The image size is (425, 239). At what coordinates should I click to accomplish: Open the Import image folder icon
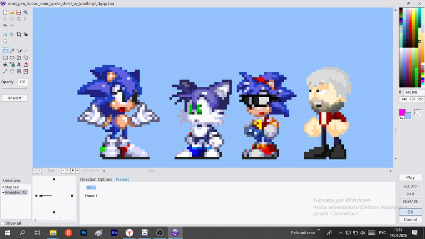coord(12,12)
